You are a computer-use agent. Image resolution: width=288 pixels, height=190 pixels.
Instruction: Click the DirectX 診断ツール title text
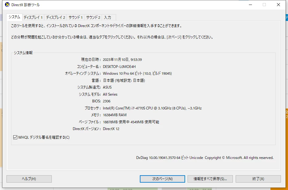click(x=26, y=5)
